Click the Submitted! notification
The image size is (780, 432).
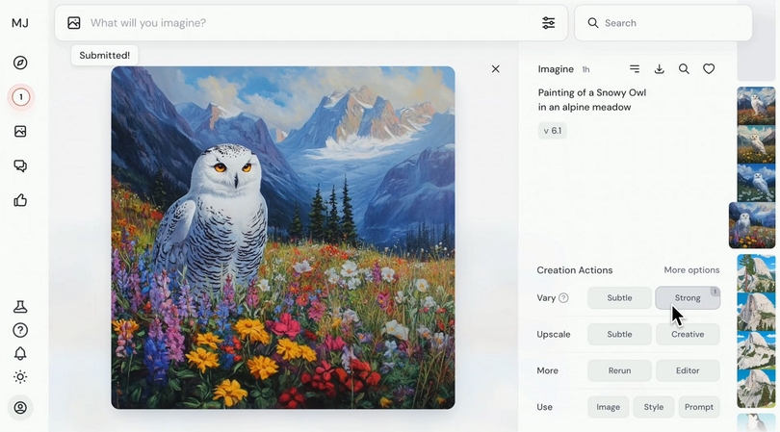tap(104, 55)
